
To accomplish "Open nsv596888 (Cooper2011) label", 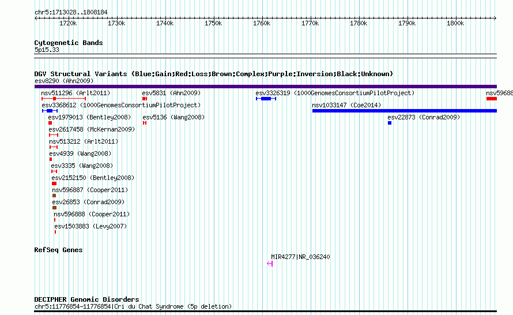I will 92,214.
